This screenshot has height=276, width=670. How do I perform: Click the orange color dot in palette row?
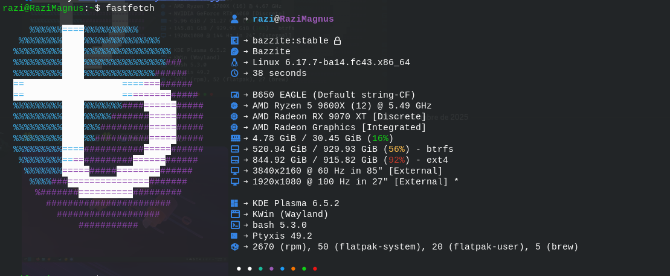pos(293,269)
